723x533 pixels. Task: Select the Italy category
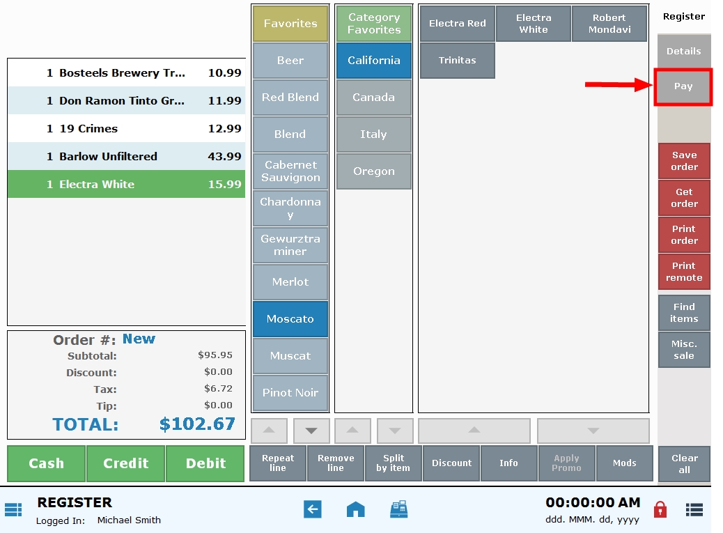[x=374, y=134]
